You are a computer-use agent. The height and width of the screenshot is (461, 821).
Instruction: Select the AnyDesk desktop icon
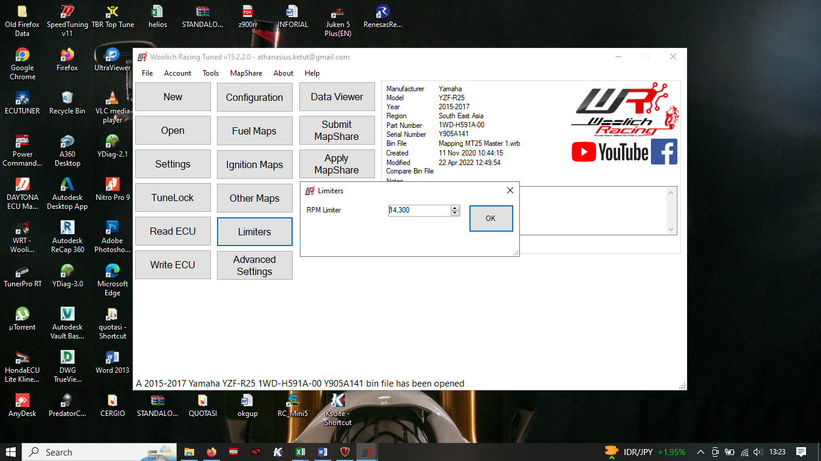tap(22, 405)
